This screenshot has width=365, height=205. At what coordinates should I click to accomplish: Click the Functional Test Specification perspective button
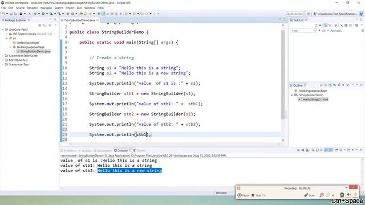click(335, 14)
